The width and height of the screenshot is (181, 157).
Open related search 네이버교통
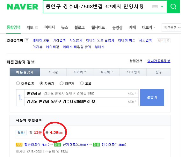(x=41, y=40)
